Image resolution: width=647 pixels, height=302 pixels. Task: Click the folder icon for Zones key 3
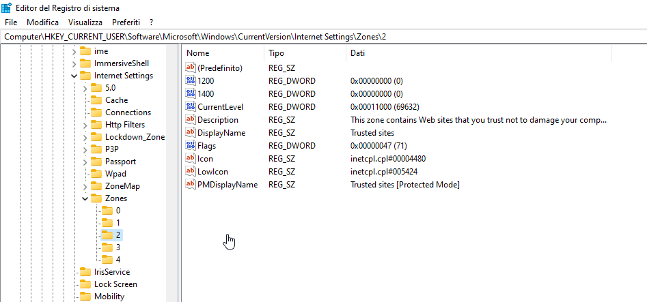pos(107,247)
